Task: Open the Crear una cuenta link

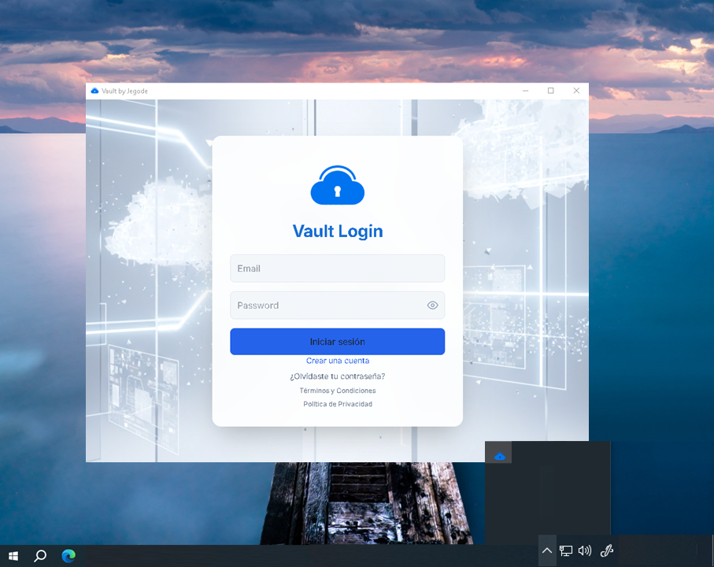Action: click(x=338, y=361)
